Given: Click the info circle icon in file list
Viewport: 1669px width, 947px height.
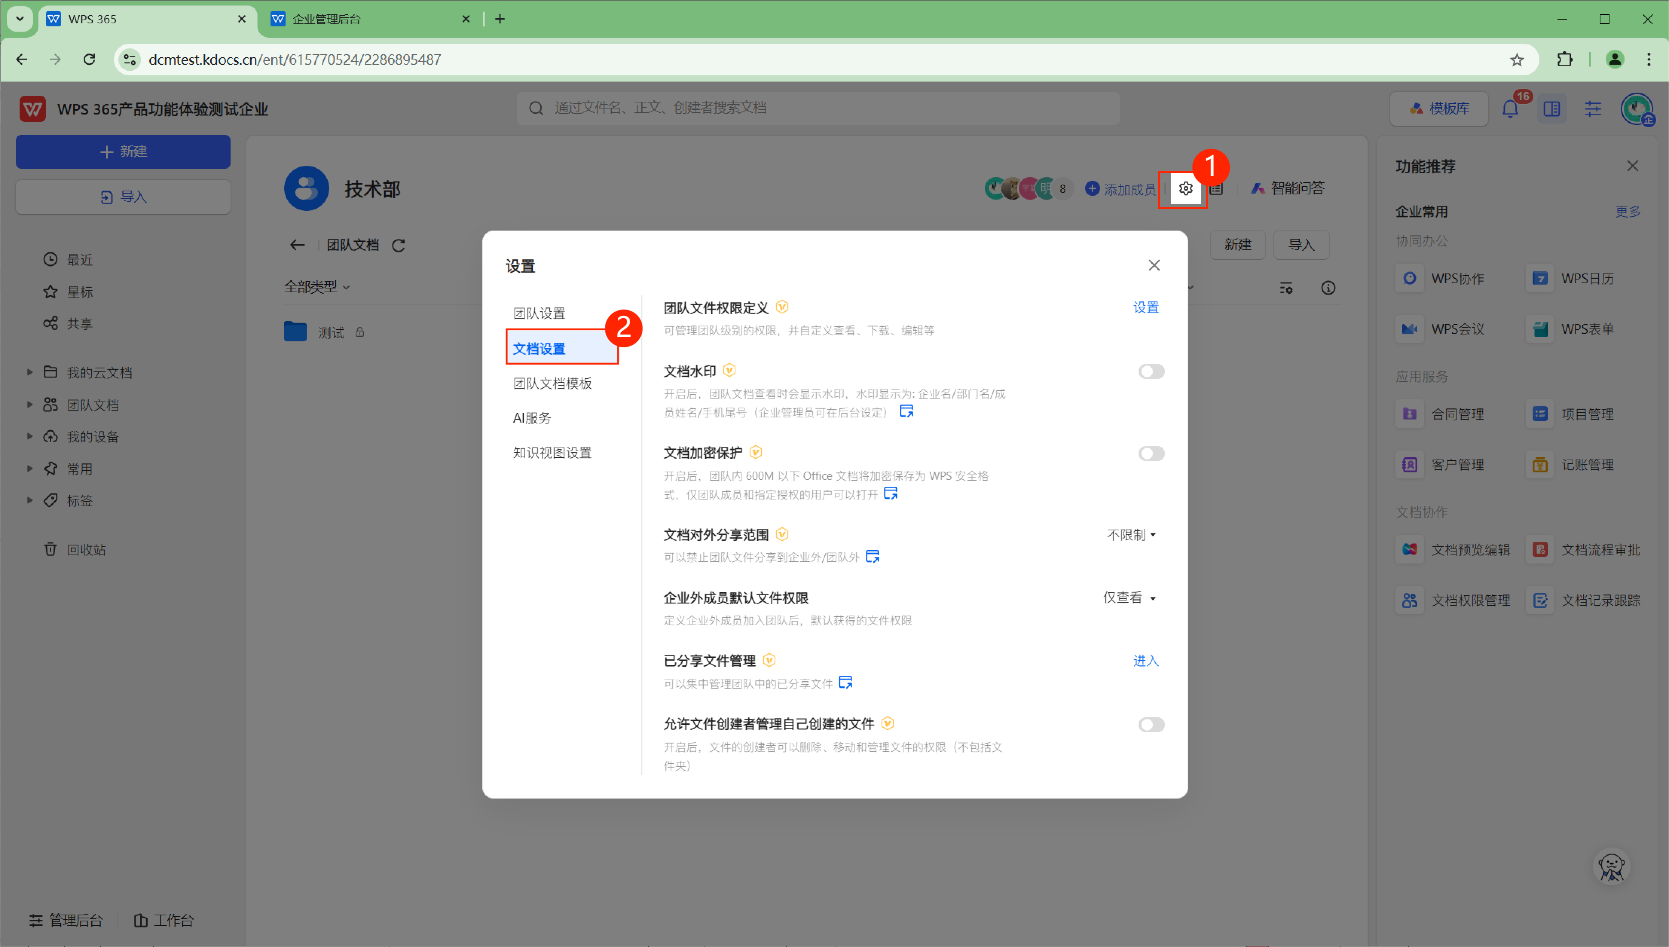Looking at the screenshot, I should click(x=1328, y=287).
